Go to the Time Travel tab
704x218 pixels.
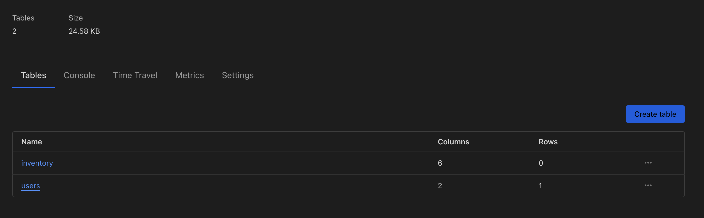135,75
